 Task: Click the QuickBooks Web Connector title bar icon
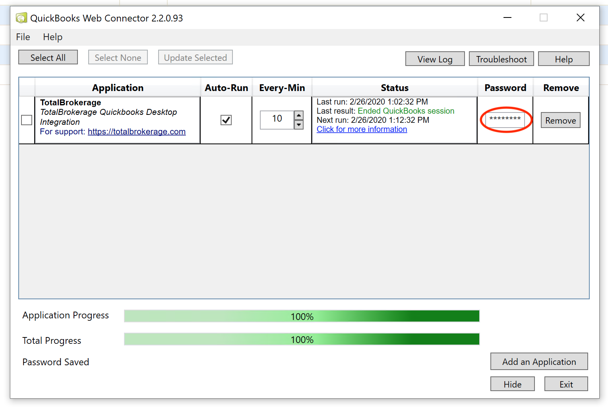(x=21, y=18)
